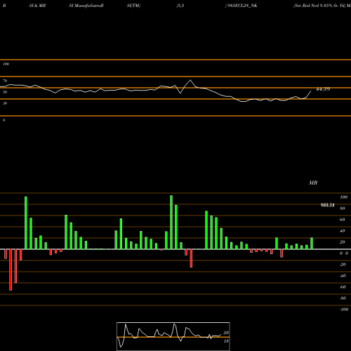The image size is (351, 351).
Task: Click the mini overview chart thumbnail at bottom
Action: (x=173, y=336)
